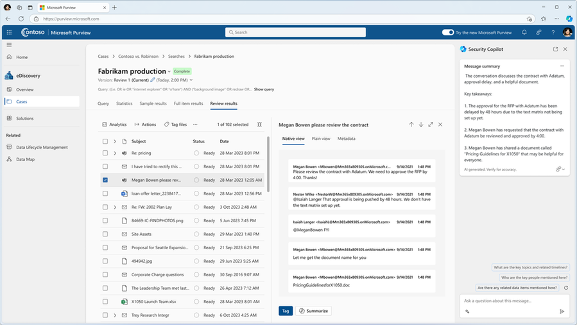Open Contoso vs. Robinson breadcrumb
Viewport: 577px width, 325px height.
(139, 57)
